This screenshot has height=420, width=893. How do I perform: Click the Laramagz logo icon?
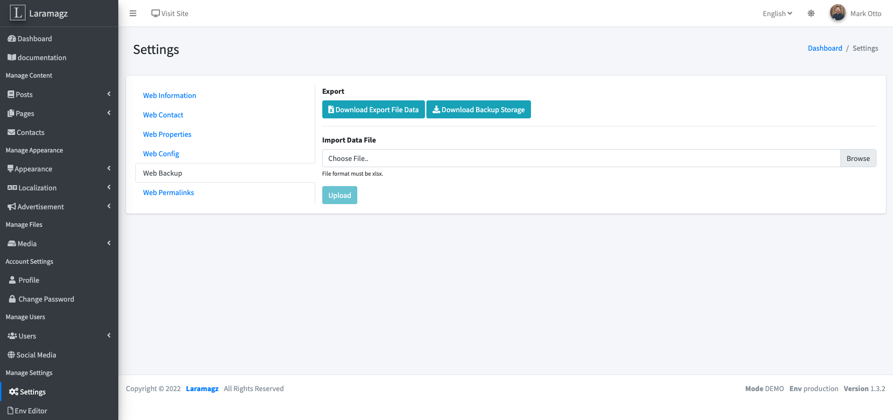(x=18, y=13)
